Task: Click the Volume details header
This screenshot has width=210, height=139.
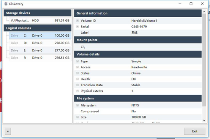Action: [138, 54]
